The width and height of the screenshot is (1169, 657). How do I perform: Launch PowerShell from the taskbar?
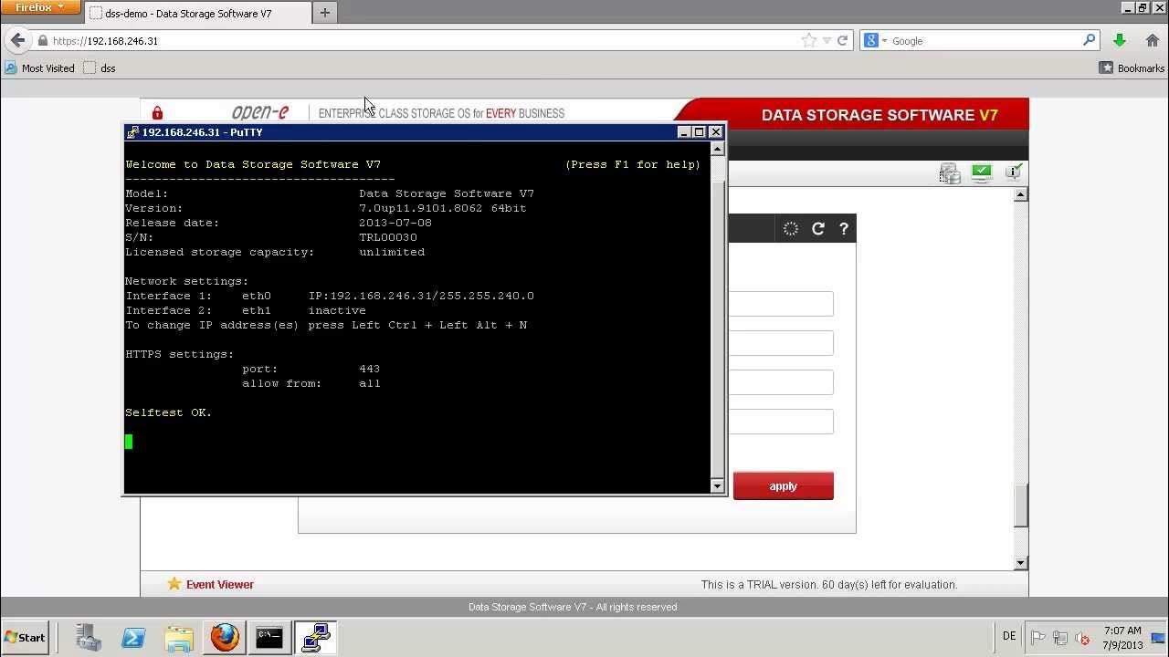coord(133,638)
